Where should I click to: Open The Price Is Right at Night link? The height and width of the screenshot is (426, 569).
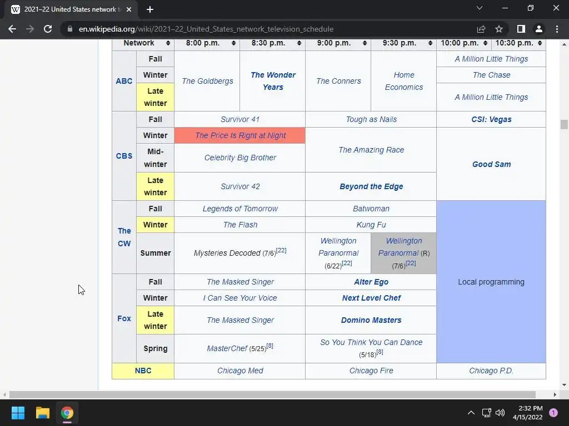(x=240, y=135)
